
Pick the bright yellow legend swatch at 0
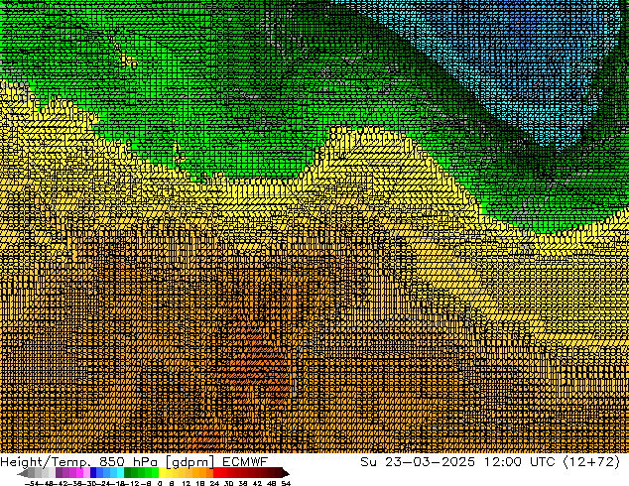pos(162,472)
